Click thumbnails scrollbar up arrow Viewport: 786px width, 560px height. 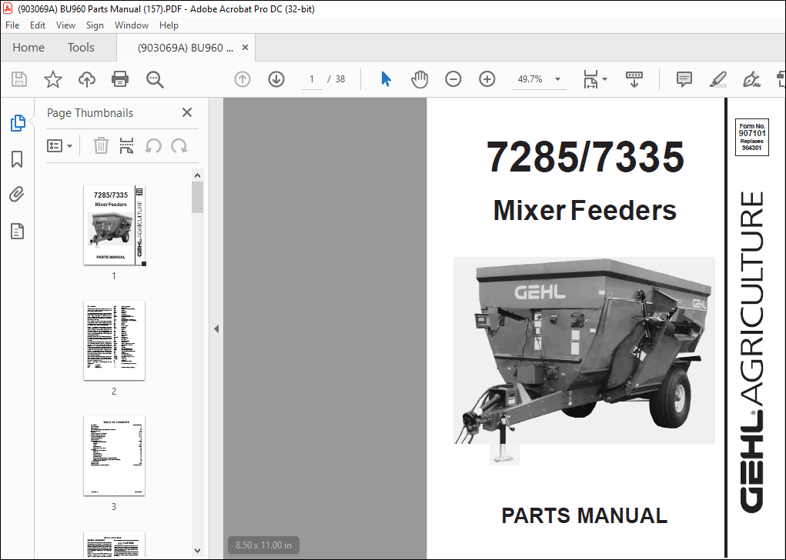click(x=198, y=175)
